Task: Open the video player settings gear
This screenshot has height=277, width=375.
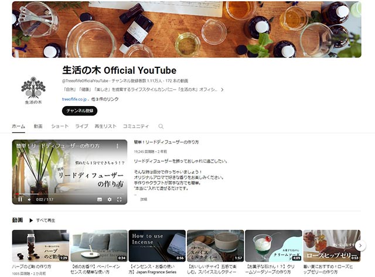Action: (x=110, y=199)
